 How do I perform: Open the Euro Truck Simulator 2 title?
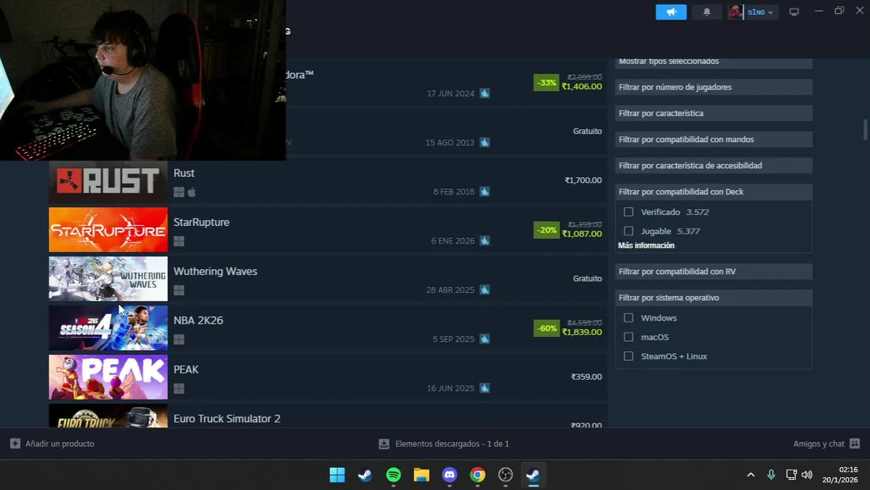(x=227, y=419)
